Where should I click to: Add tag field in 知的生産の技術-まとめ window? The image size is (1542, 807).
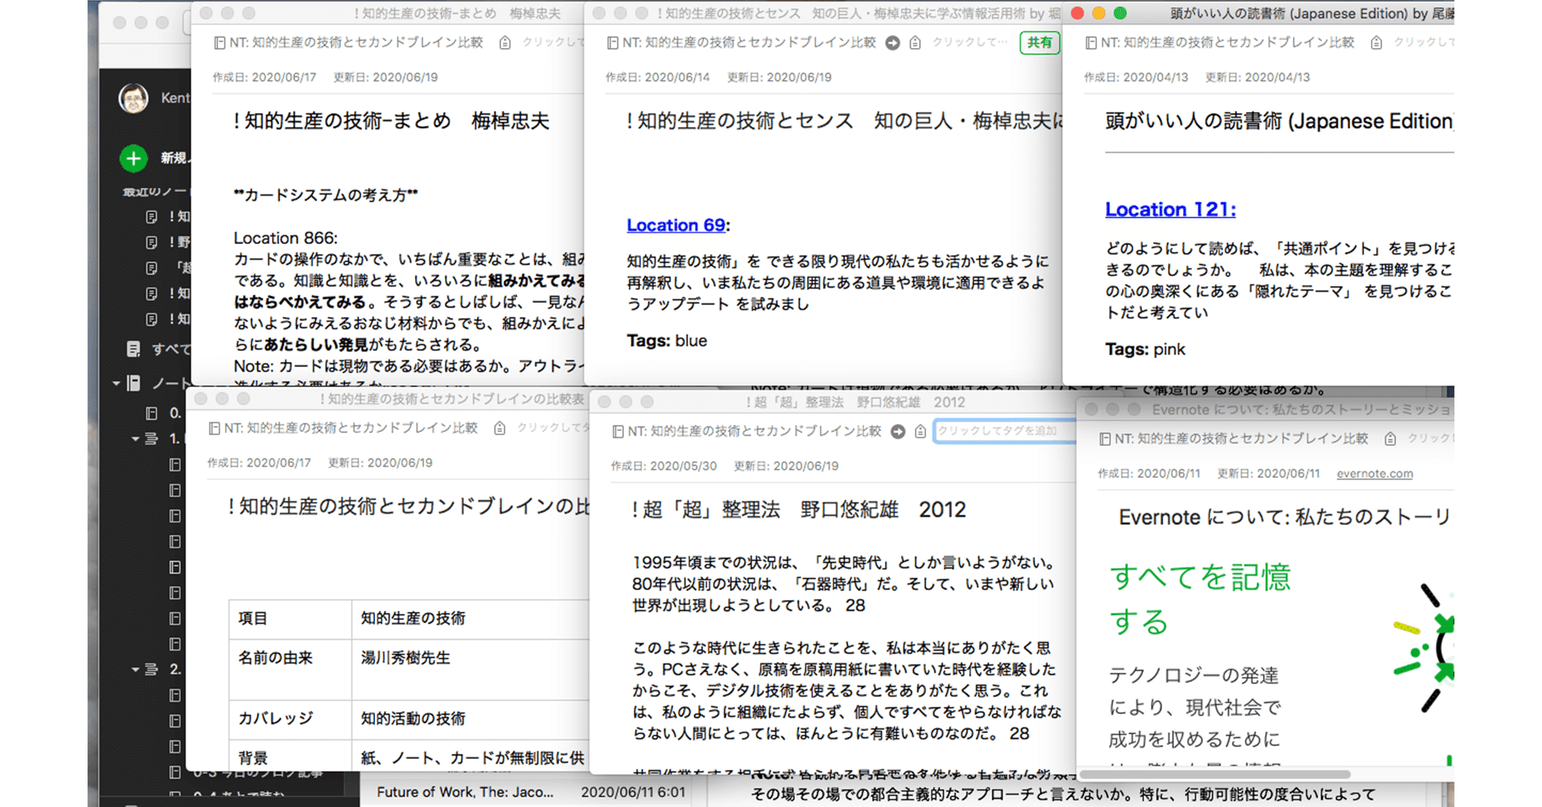coord(553,43)
